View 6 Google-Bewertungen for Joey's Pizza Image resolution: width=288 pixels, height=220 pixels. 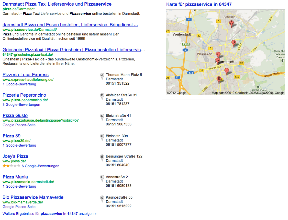[x=40, y=166]
